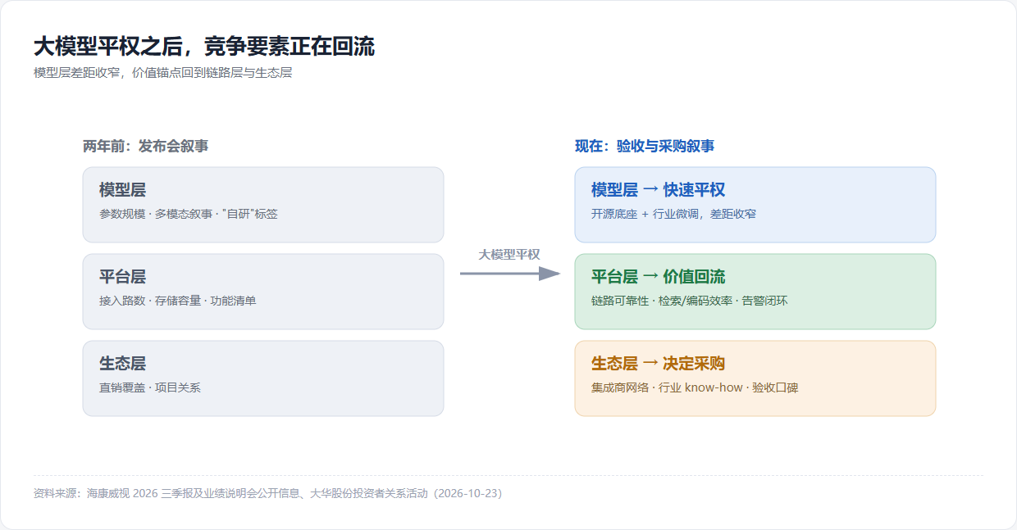
Task: Click the gray card title 平台层
Action: [x=122, y=277]
